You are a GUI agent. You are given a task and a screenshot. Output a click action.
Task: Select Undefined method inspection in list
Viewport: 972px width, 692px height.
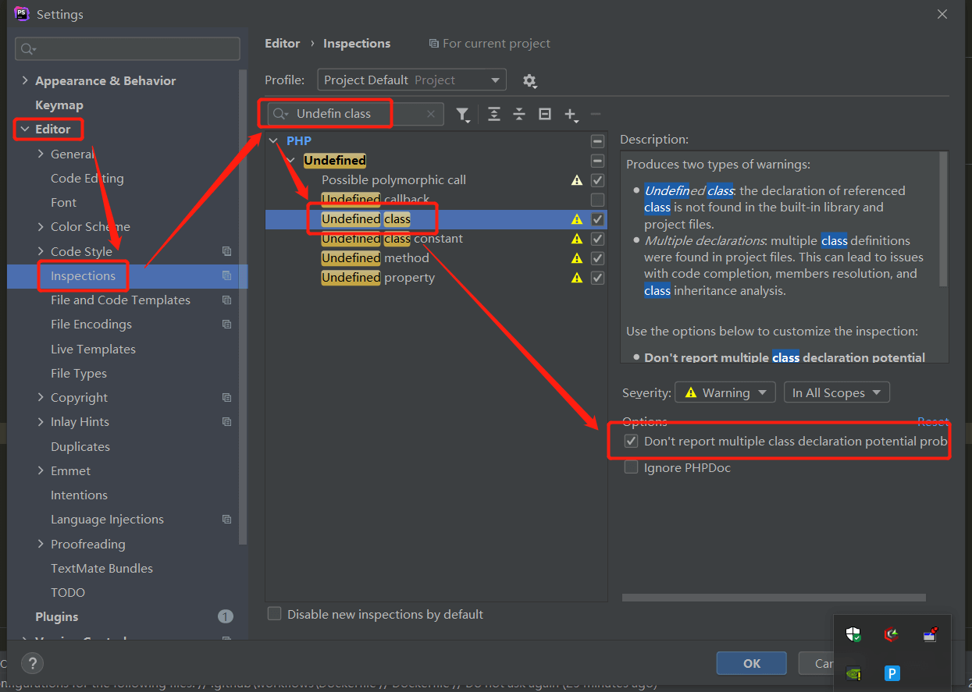tap(376, 258)
